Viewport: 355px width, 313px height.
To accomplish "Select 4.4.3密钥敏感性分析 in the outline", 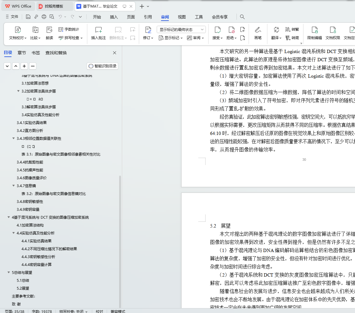I will (x=38, y=257).
